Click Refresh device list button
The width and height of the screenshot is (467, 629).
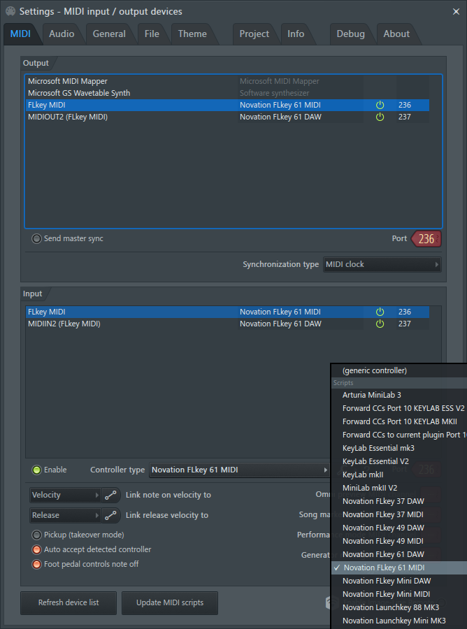69,602
